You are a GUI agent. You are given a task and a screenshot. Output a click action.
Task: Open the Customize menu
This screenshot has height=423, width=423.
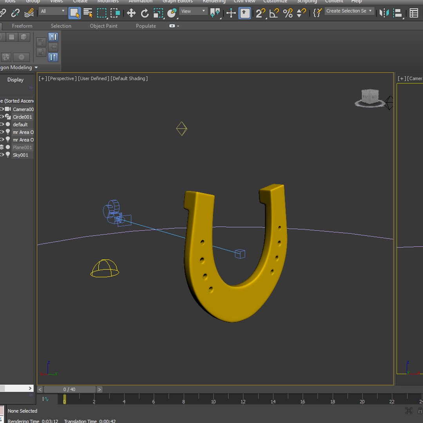(275, 1)
